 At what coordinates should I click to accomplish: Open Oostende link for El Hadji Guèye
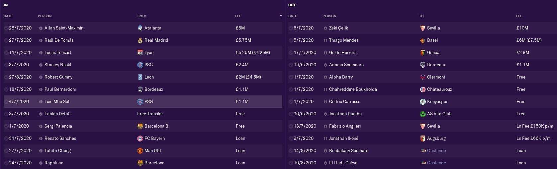(436, 163)
